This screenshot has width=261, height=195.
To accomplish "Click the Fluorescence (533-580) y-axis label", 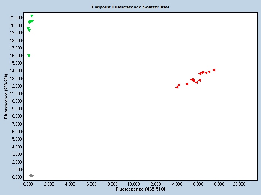I will (x=6, y=96).
